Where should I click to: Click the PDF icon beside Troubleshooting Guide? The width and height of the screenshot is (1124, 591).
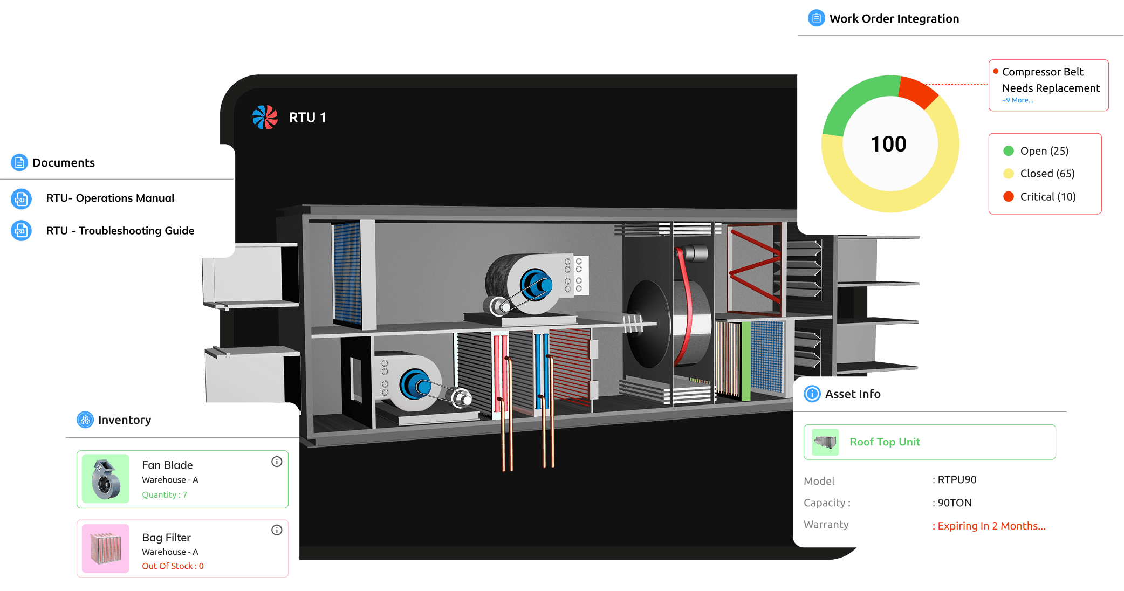(x=21, y=231)
